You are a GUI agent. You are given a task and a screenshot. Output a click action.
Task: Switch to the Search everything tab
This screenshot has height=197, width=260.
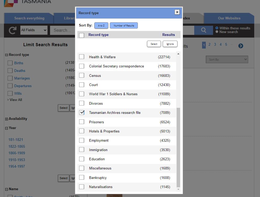(29, 18)
